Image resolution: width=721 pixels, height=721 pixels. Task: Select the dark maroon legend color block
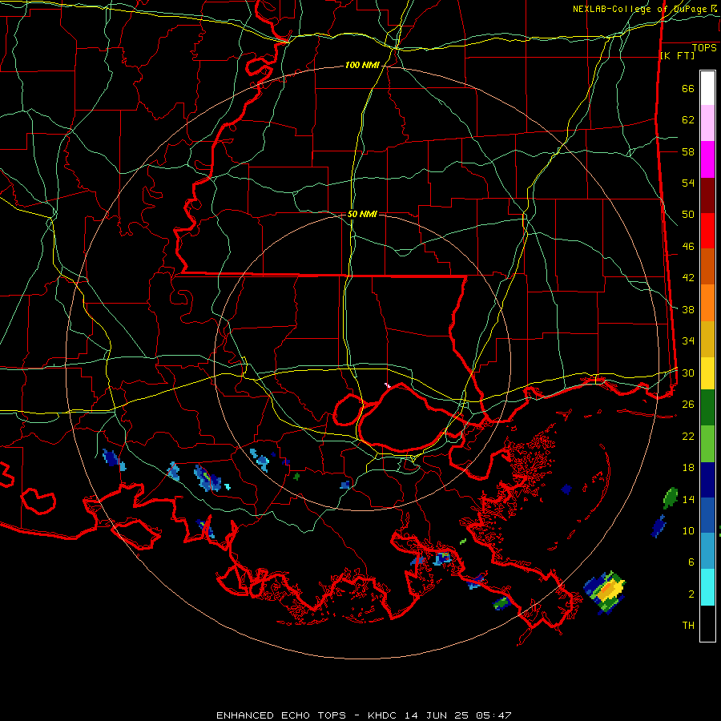pos(707,195)
